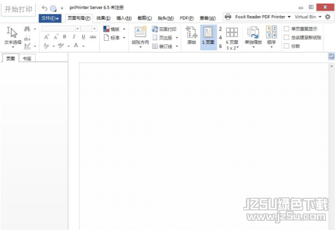Expand the quick access toolbar arrow
This screenshot has height=230, width=335.
[x=62, y=9]
